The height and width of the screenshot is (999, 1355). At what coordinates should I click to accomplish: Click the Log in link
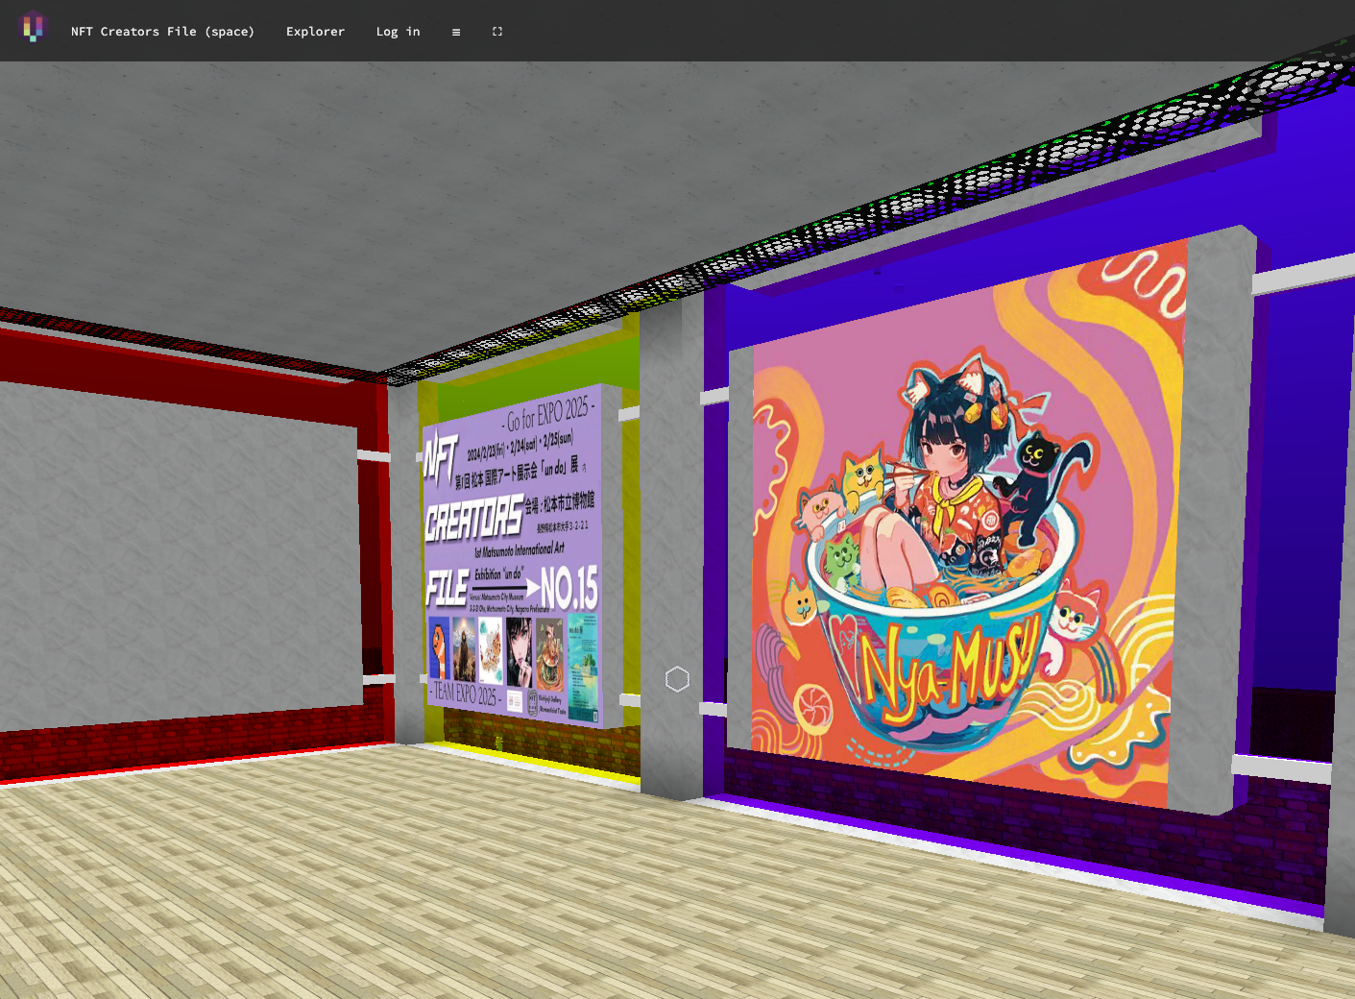[x=398, y=32]
